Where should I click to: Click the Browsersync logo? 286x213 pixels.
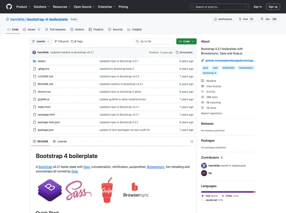(x=136, y=190)
